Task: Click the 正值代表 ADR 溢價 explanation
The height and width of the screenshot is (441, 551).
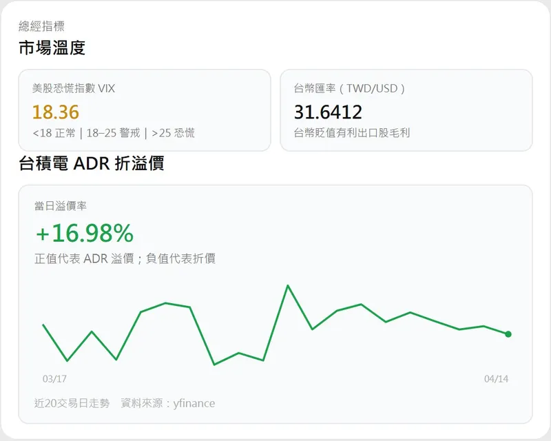Action: (x=125, y=258)
